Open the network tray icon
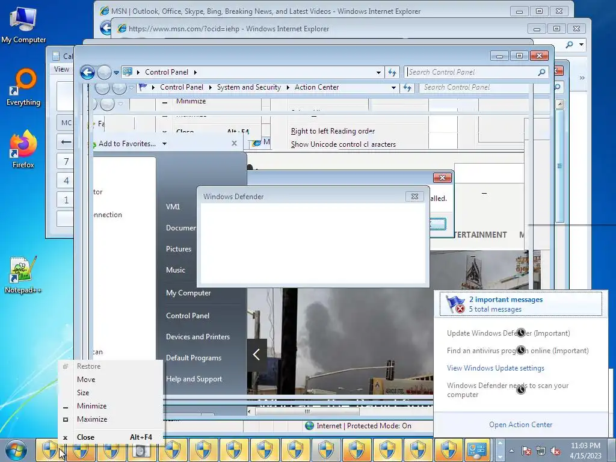This screenshot has width=616, height=462. (541, 451)
